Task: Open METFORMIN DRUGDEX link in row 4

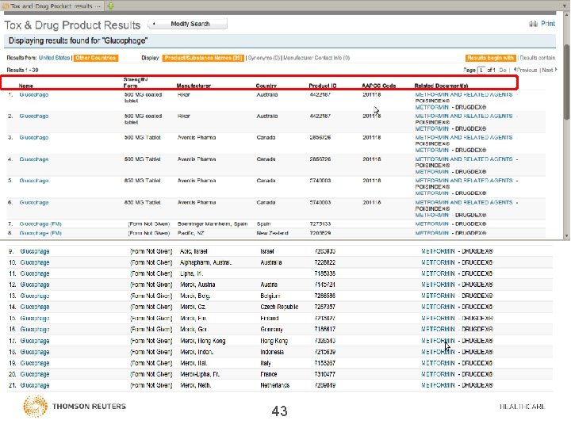Action: point(432,172)
